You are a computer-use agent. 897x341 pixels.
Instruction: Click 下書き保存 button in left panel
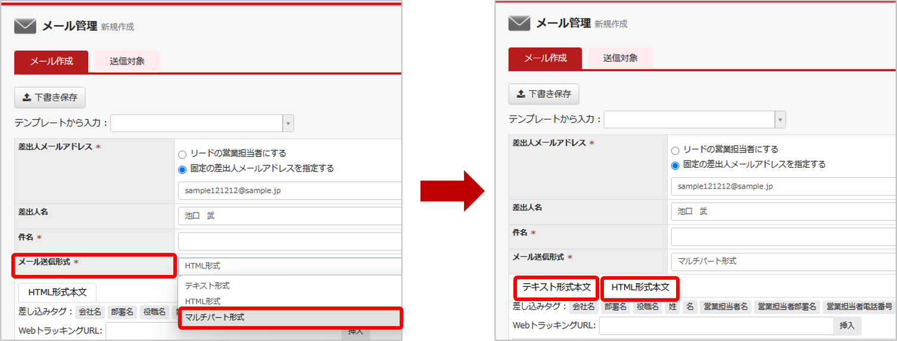pos(50,97)
